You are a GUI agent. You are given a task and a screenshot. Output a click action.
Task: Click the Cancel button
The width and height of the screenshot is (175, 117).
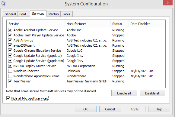pyautogui.click(x=110, y=109)
